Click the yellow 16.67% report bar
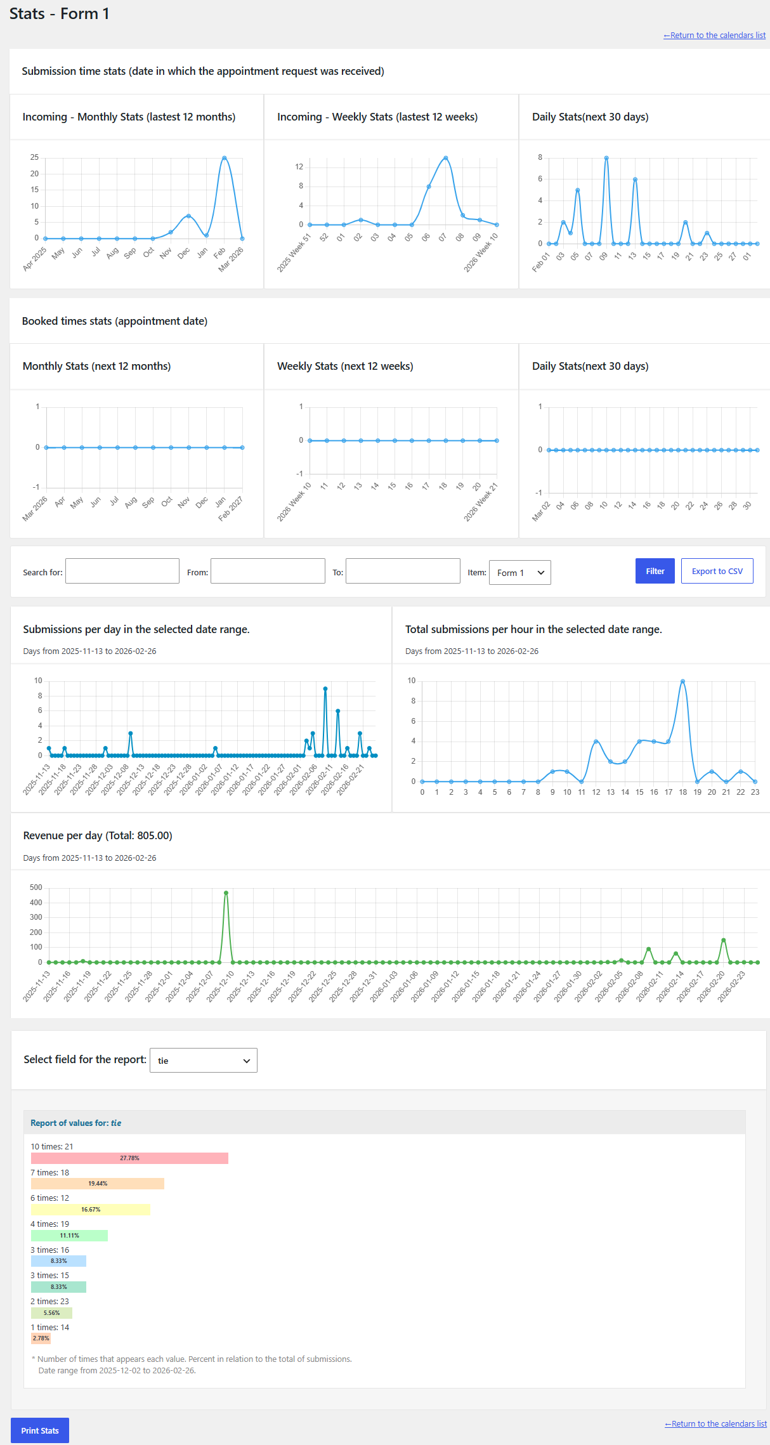 tap(91, 1210)
